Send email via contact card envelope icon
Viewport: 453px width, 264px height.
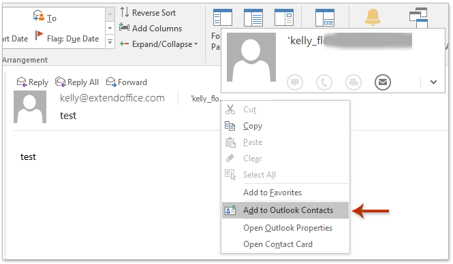[x=383, y=82]
